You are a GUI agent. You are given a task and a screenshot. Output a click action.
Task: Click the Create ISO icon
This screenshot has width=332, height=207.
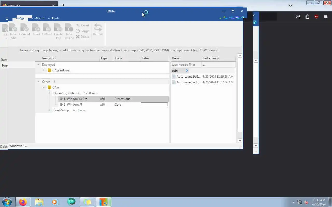[58, 28]
